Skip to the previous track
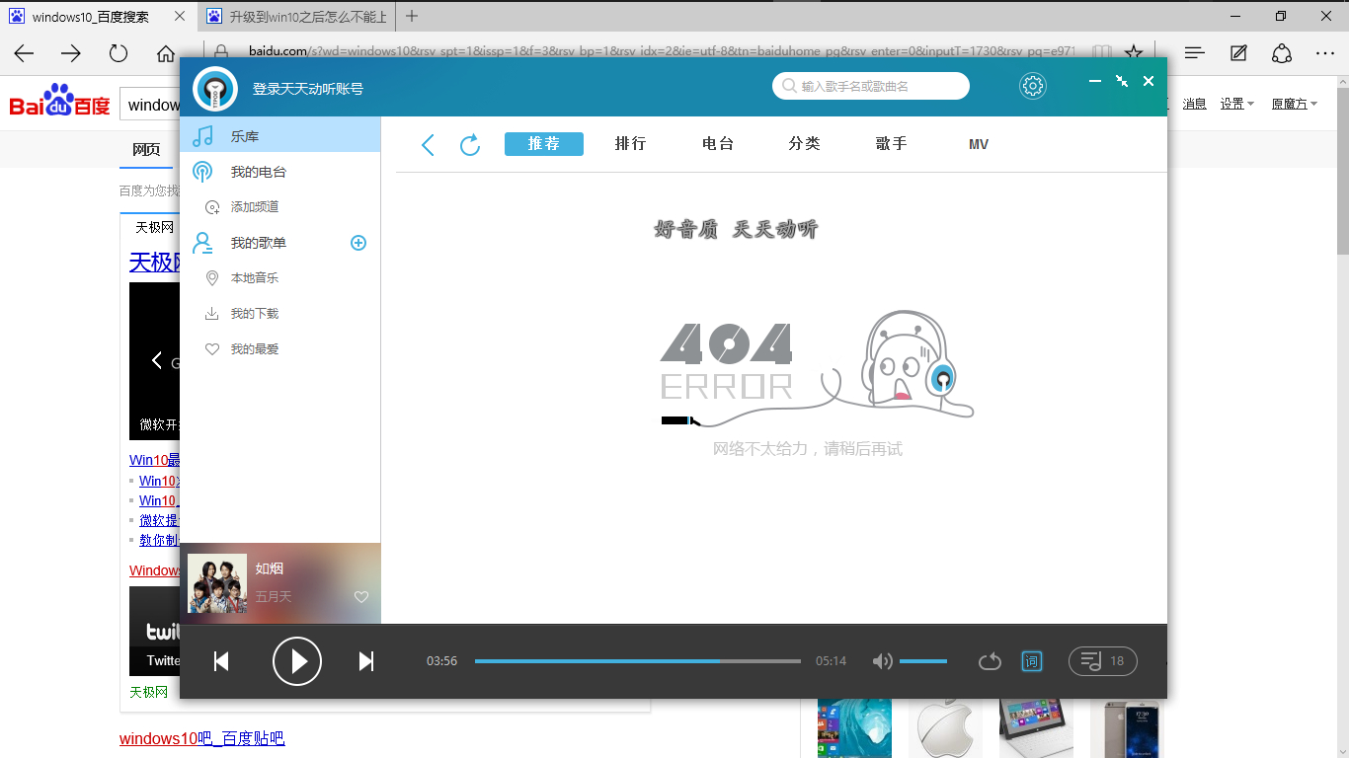Image resolution: width=1349 pixels, height=758 pixels. coord(221,661)
